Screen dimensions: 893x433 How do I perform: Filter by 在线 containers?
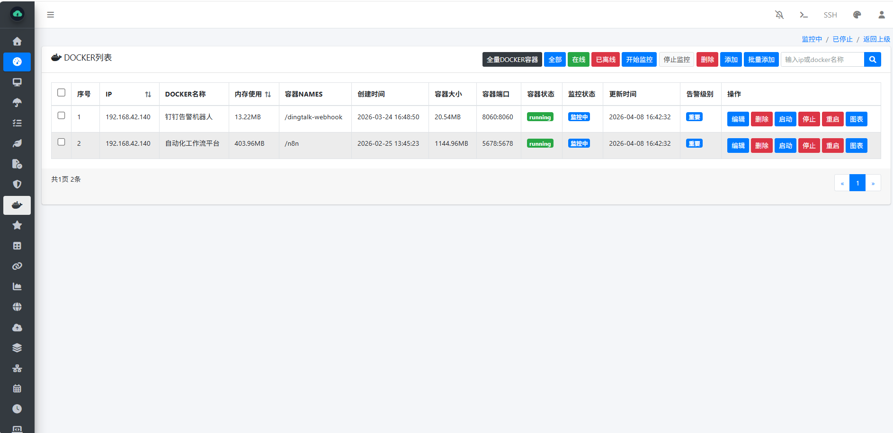578,60
